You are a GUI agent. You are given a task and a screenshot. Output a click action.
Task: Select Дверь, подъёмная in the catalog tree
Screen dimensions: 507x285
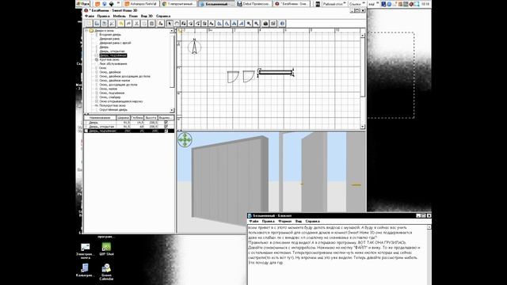pyautogui.click(x=112, y=55)
